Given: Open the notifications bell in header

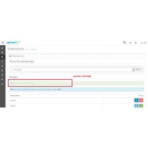Looking at the screenshot, I should (125, 43).
